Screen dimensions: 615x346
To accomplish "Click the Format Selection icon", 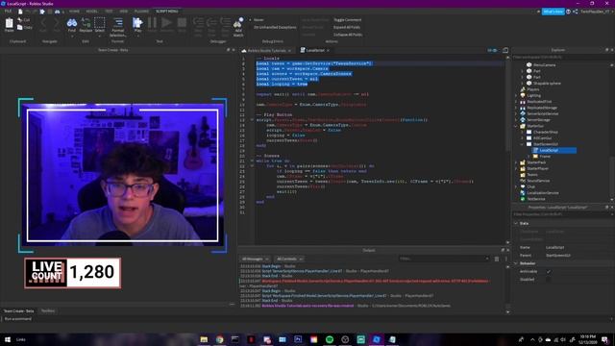I will point(117,23).
